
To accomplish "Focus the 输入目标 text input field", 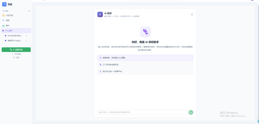I will click(142, 112).
